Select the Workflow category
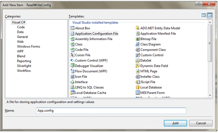Screen dimensions: 218x133 (24, 71)
